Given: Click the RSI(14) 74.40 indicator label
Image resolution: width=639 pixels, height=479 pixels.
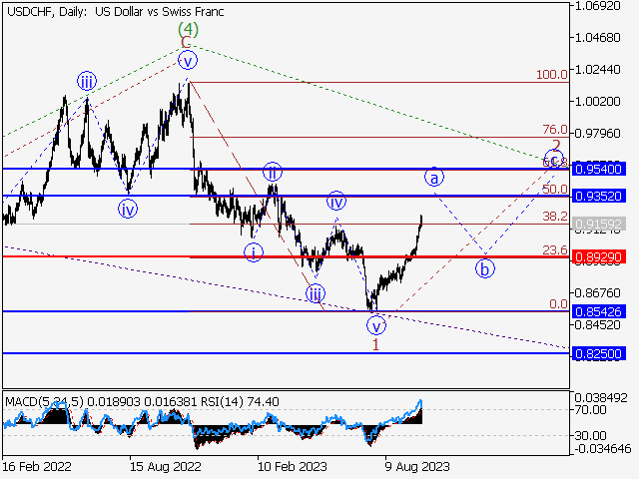Looking at the screenshot, I should [x=240, y=401].
